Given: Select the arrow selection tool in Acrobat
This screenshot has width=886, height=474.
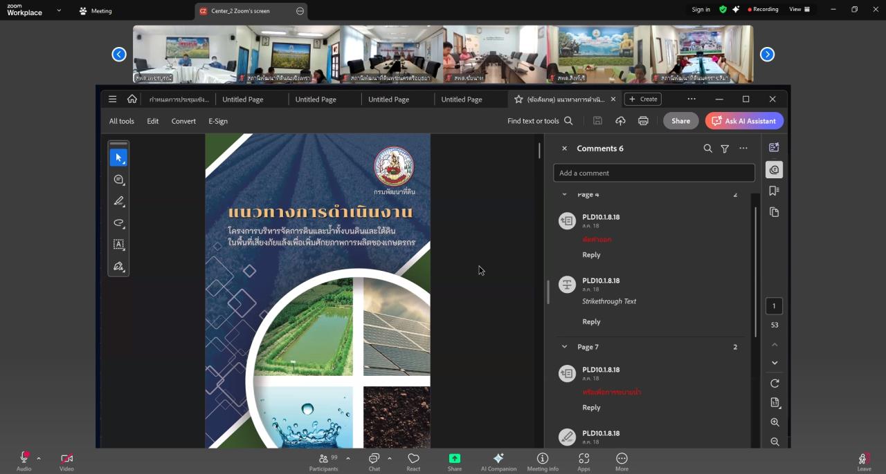Looking at the screenshot, I should coord(118,158).
